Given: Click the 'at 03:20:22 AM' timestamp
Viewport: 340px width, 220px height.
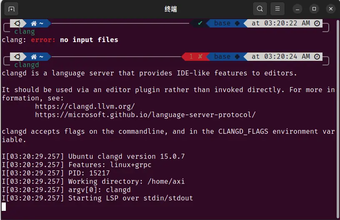Looking at the screenshot, I should (x=281, y=23).
